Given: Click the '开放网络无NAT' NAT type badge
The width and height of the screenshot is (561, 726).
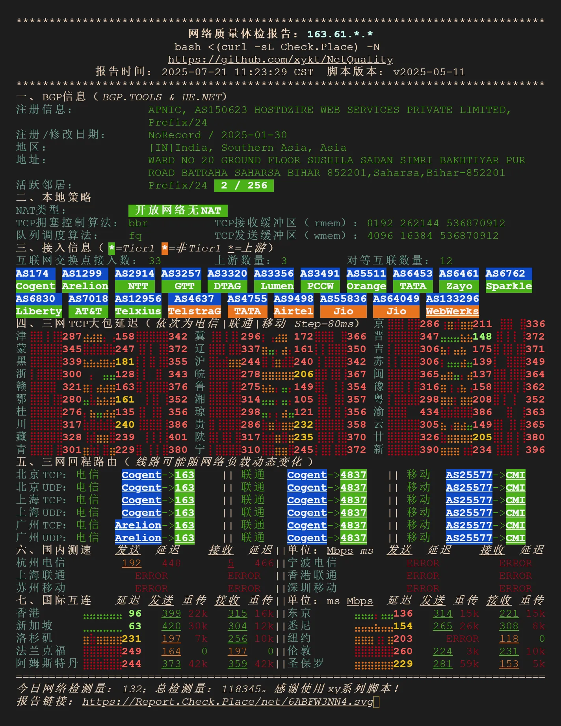Looking at the screenshot, I should point(178,211).
